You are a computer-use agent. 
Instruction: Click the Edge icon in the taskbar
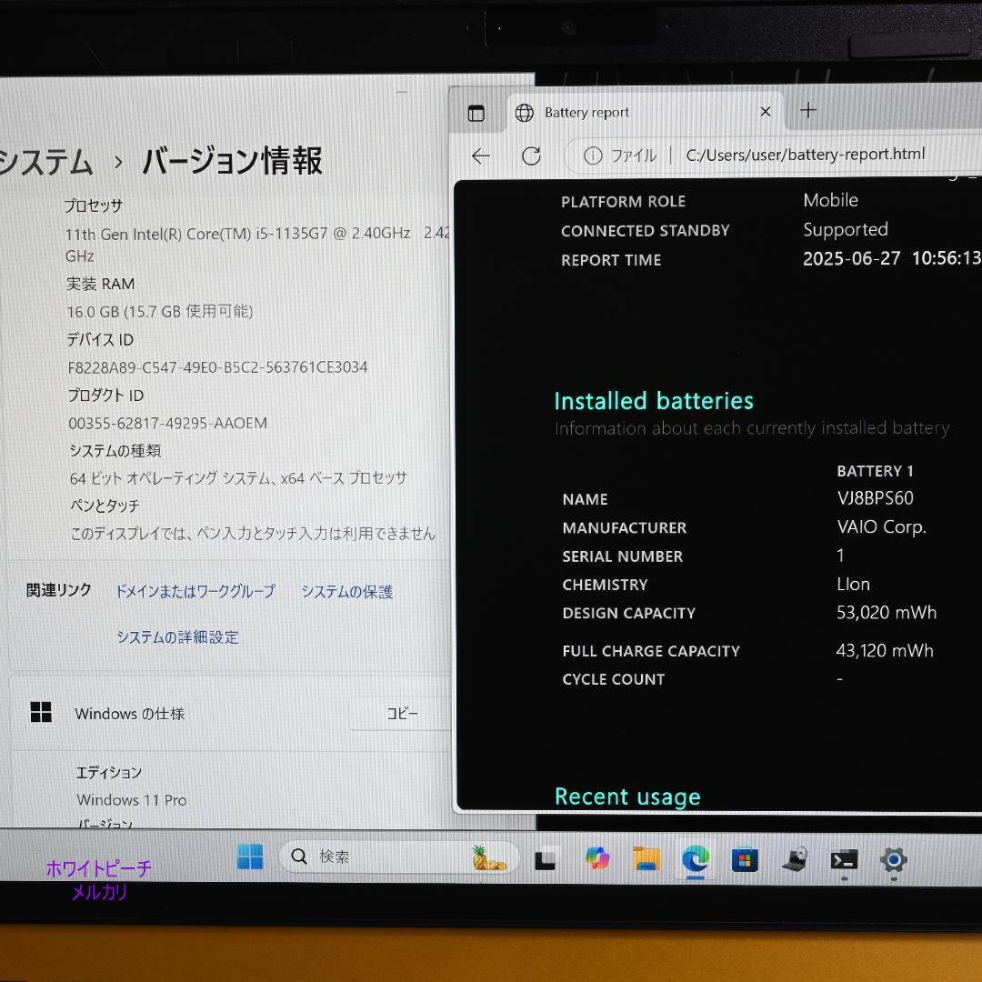(x=696, y=857)
